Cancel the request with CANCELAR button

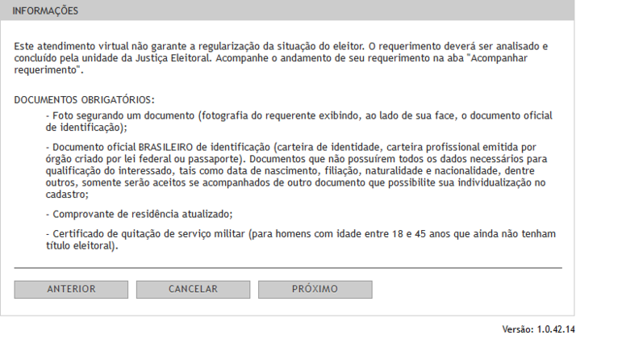click(193, 290)
